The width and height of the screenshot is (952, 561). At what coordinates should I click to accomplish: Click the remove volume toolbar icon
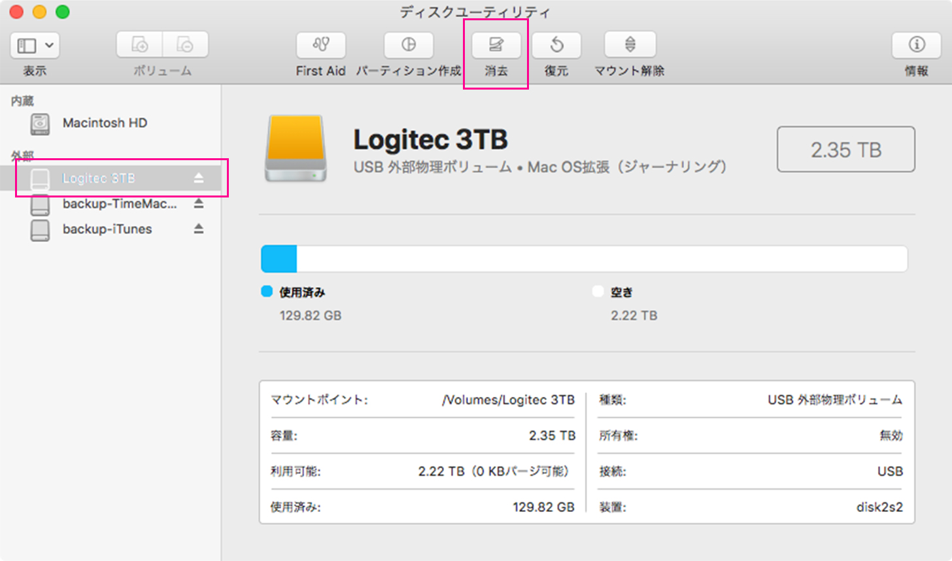click(186, 44)
